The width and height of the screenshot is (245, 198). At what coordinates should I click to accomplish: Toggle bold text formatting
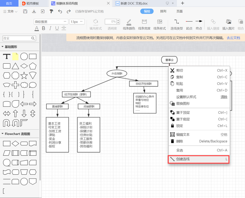click(x=43, y=28)
